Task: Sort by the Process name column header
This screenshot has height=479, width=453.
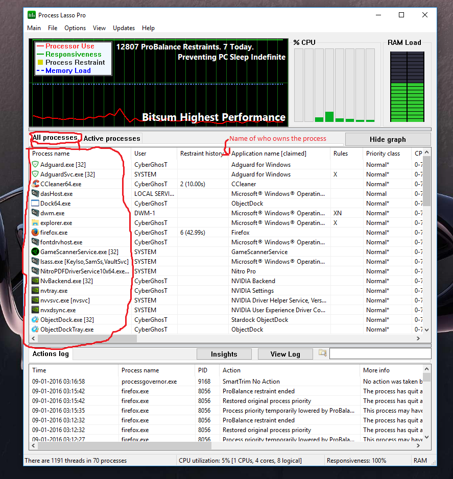Action: tap(81, 154)
